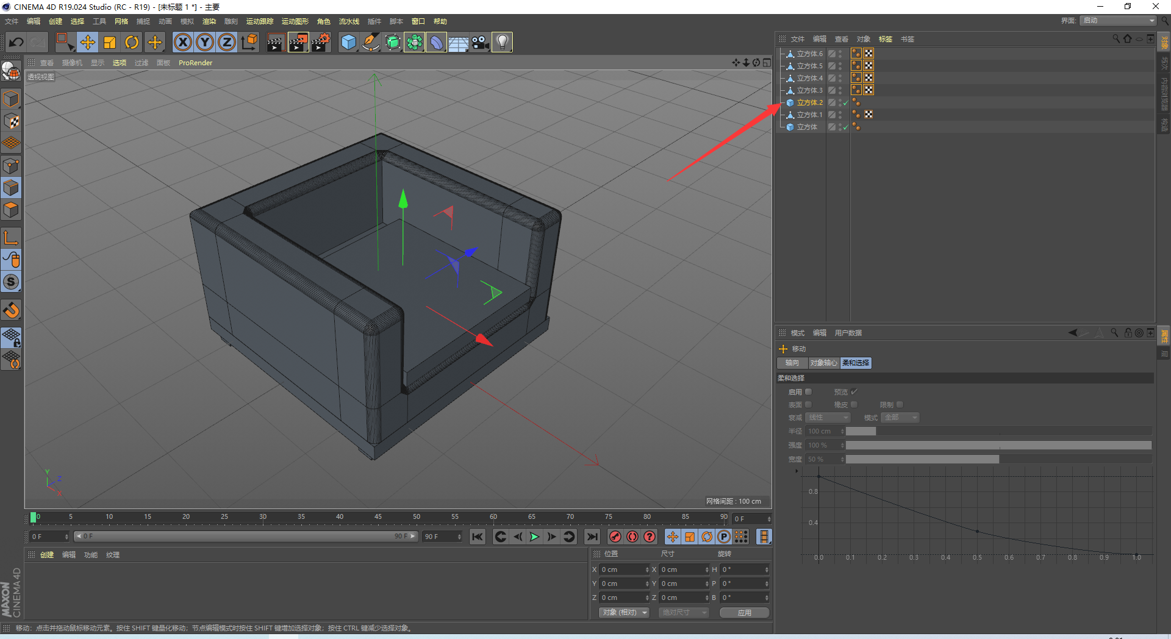Adjust the 宽度 width slider
This screenshot has width=1171, height=639.
998,459
